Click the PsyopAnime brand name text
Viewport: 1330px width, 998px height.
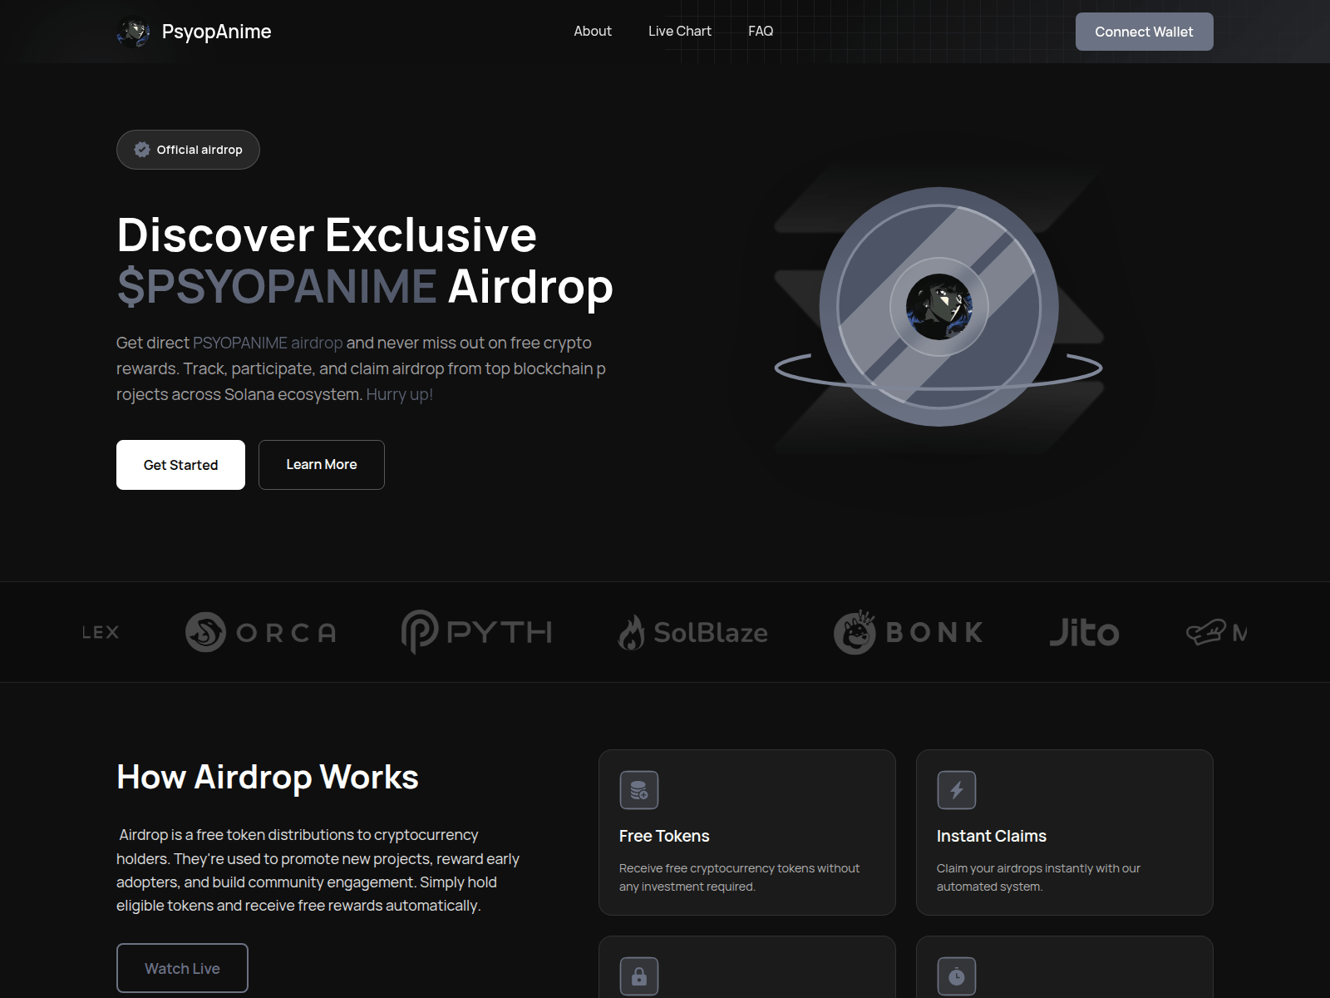pos(216,32)
